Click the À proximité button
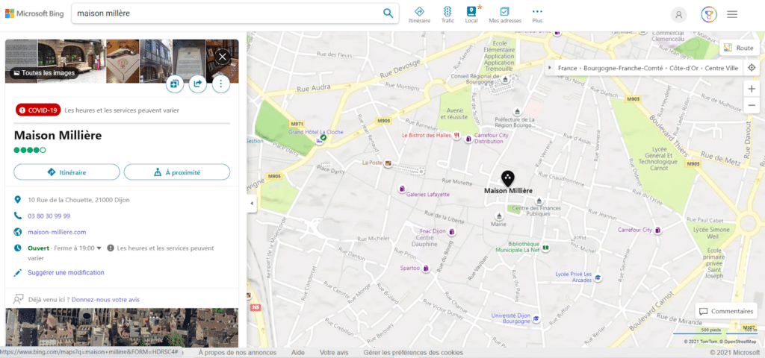The height and width of the screenshot is (358, 765). (176, 172)
